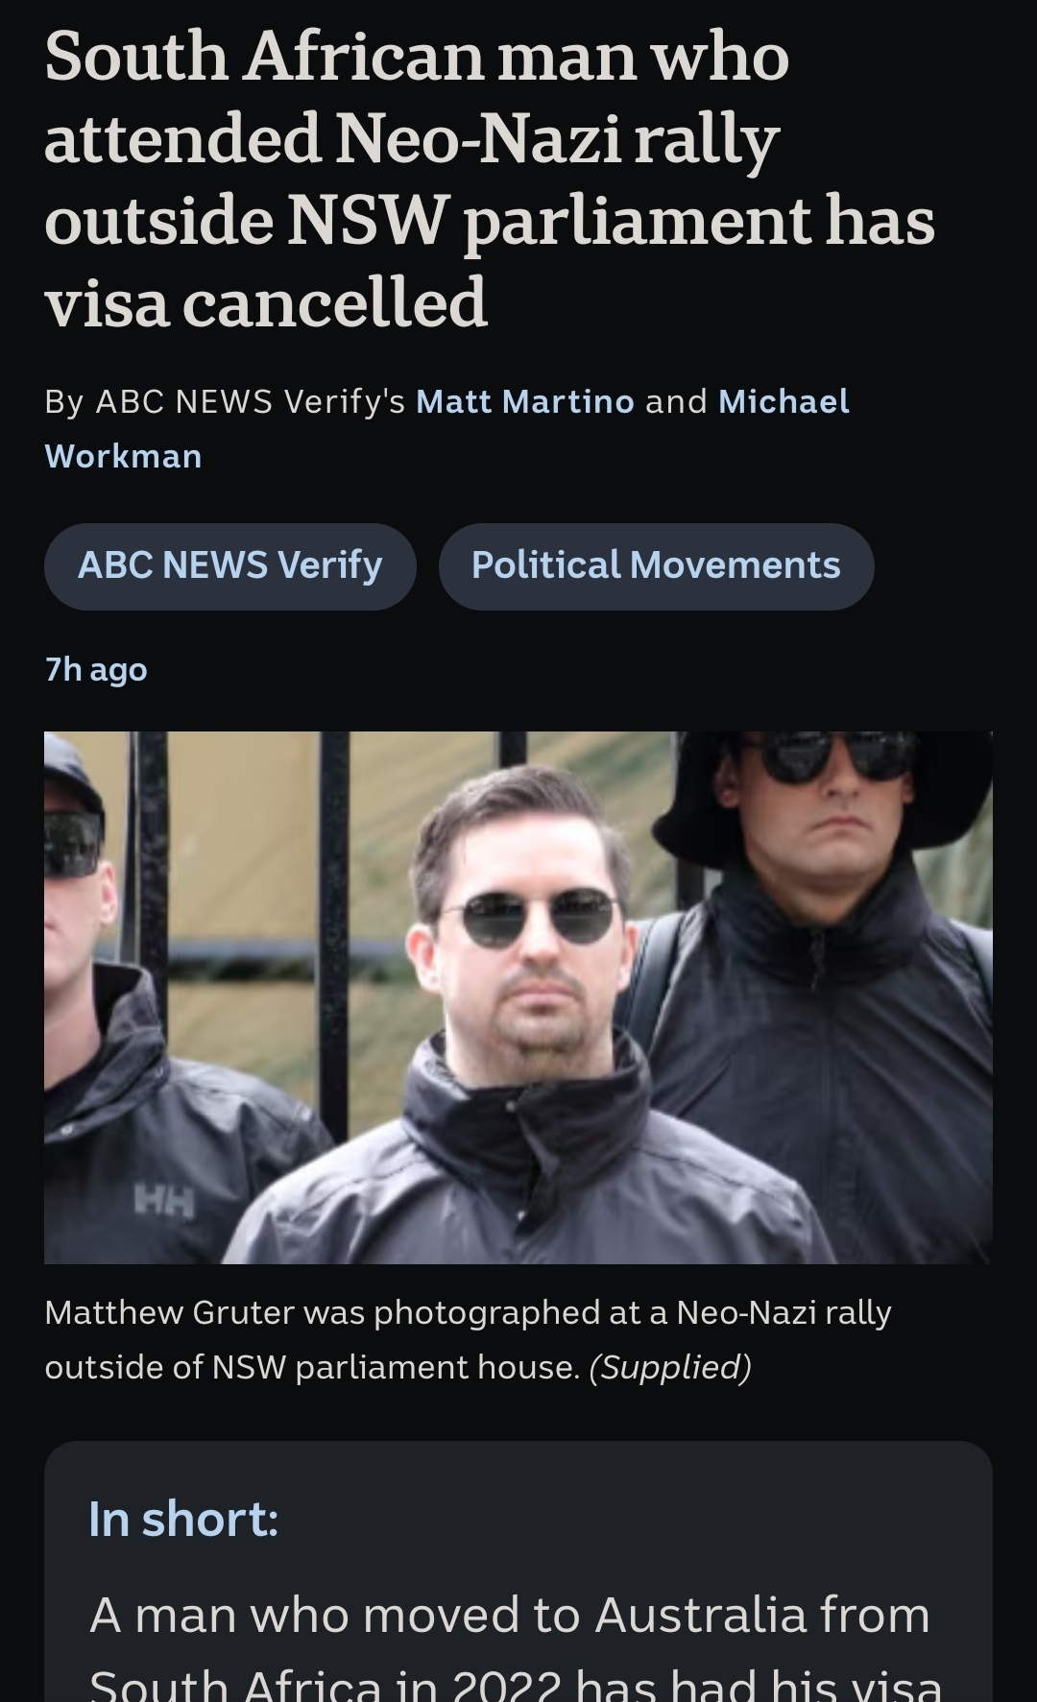Screen dimensions: 1037x1702
Task: Click the HH logo on the jacket
Action: (165, 1200)
